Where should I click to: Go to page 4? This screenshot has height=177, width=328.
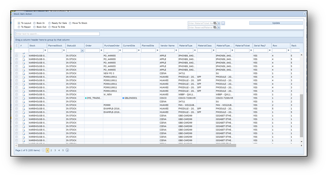coord(59,150)
